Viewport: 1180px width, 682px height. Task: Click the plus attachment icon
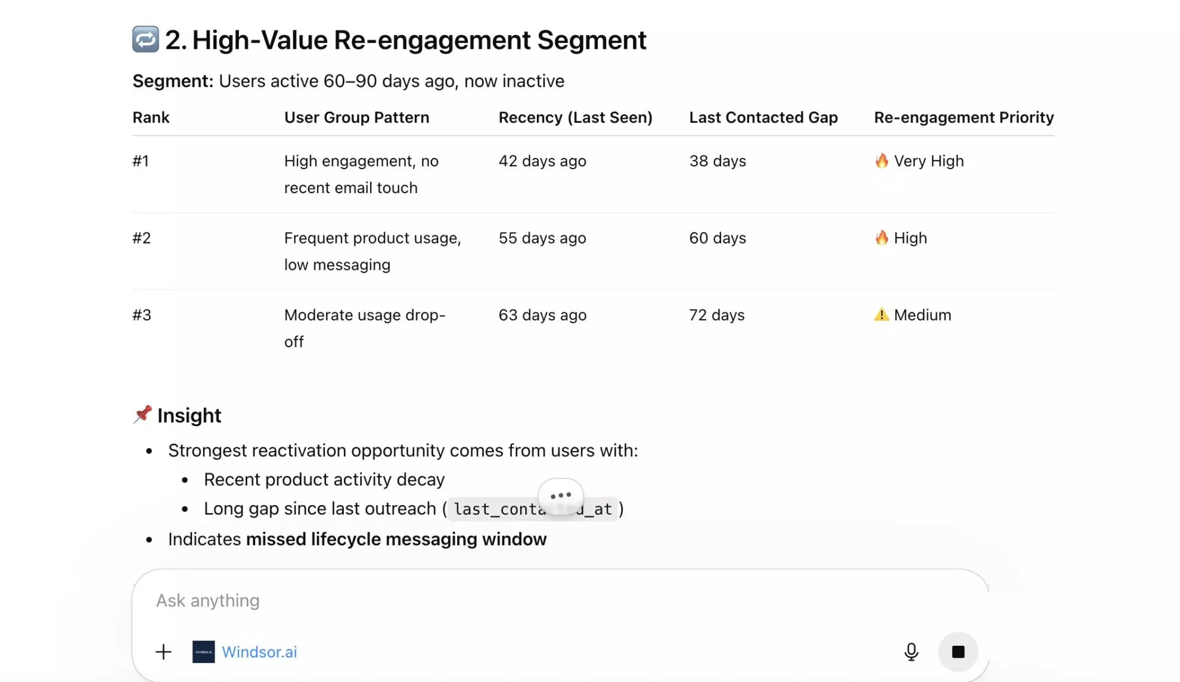(x=163, y=652)
